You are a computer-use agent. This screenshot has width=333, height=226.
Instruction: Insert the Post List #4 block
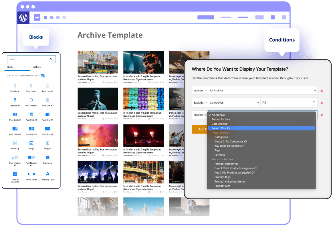pyautogui.click(x=15, y=102)
